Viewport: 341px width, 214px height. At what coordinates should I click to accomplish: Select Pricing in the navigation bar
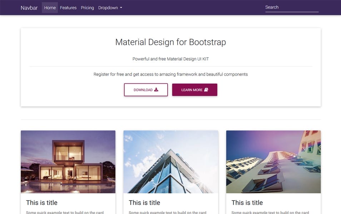[x=87, y=7]
